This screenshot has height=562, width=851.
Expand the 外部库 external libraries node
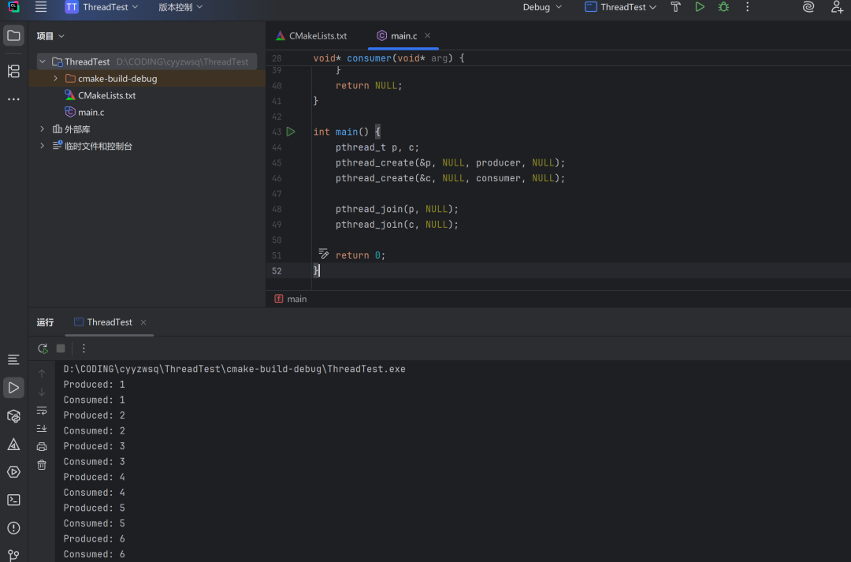tap(43, 129)
